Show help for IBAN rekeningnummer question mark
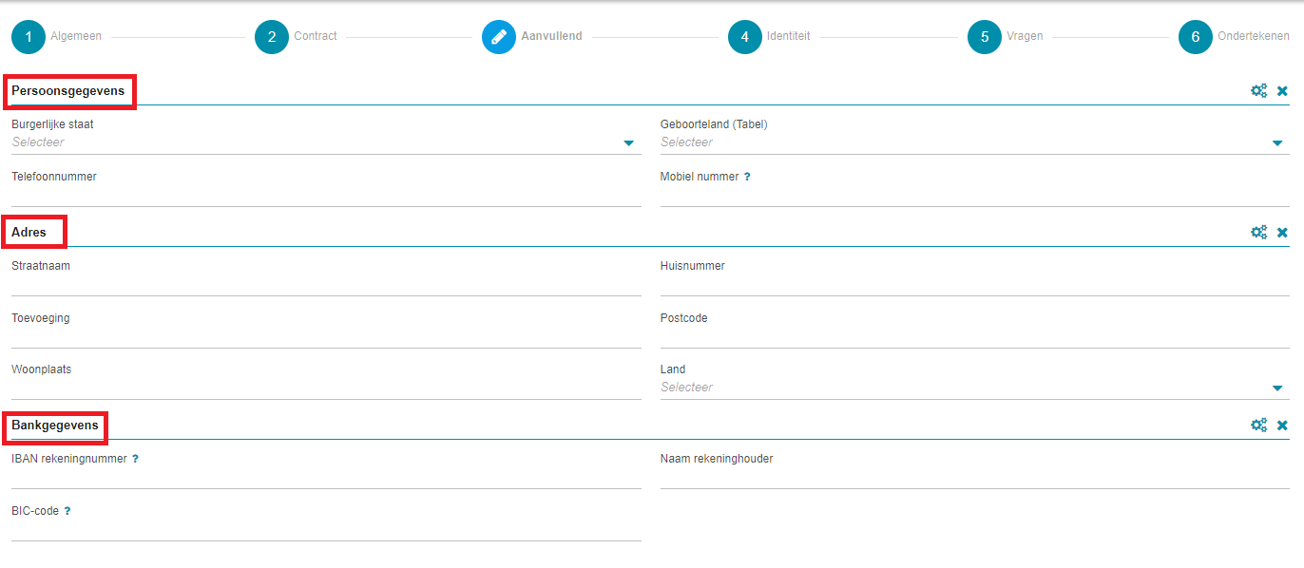 pyautogui.click(x=135, y=459)
